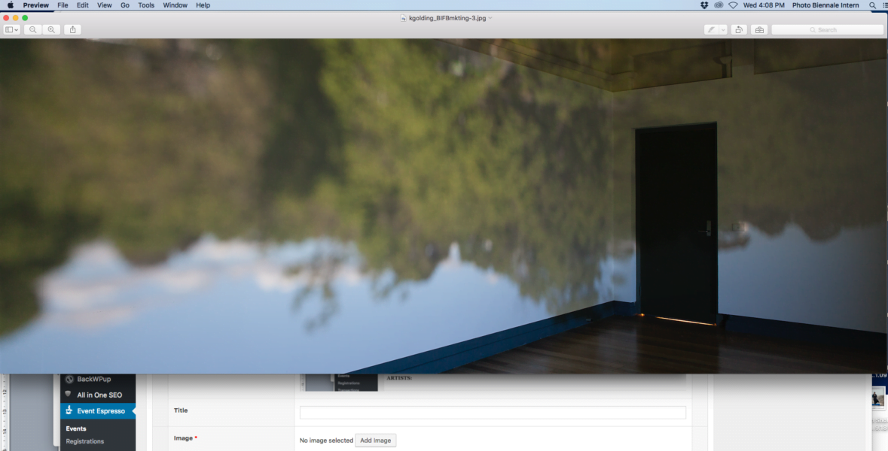Click the Add Image button
The width and height of the screenshot is (888, 451).
pyautogui.click(x=375, y=440)
